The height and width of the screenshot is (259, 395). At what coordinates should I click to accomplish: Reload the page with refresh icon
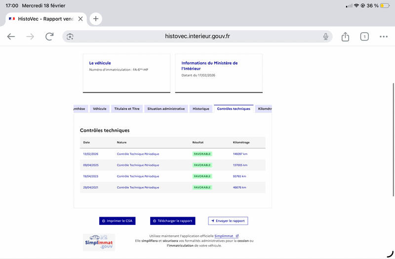click(49, 37)
